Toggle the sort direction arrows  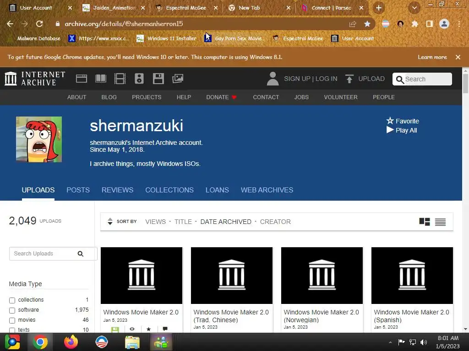[110, 222]
